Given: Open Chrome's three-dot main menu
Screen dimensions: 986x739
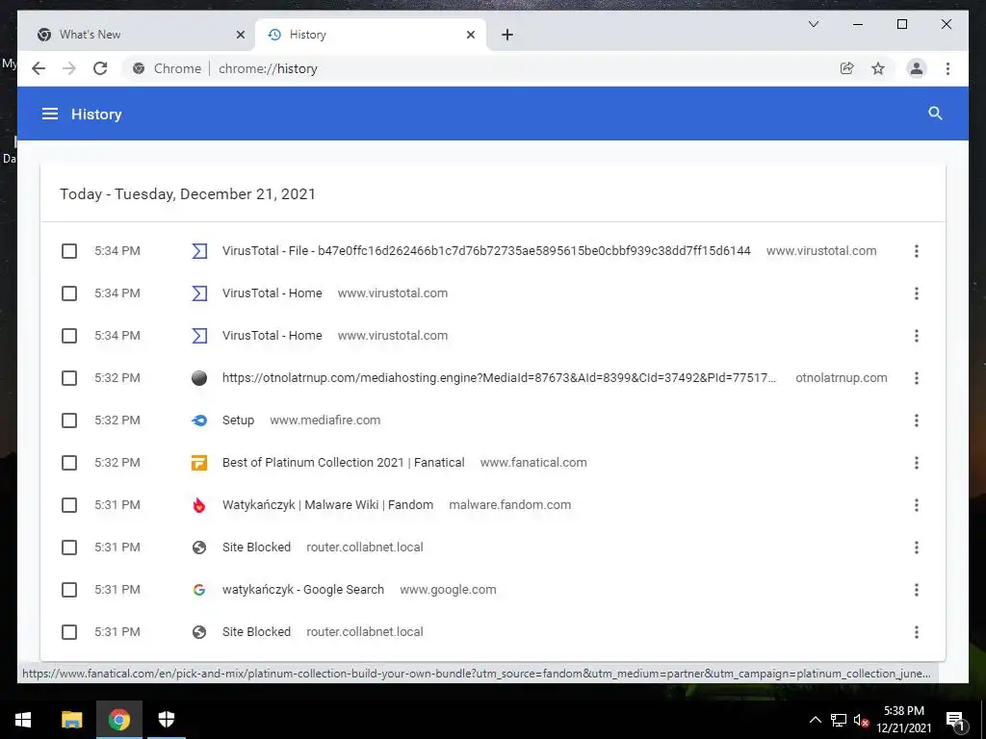Looking at the screenshot, I should click(947, 68).
